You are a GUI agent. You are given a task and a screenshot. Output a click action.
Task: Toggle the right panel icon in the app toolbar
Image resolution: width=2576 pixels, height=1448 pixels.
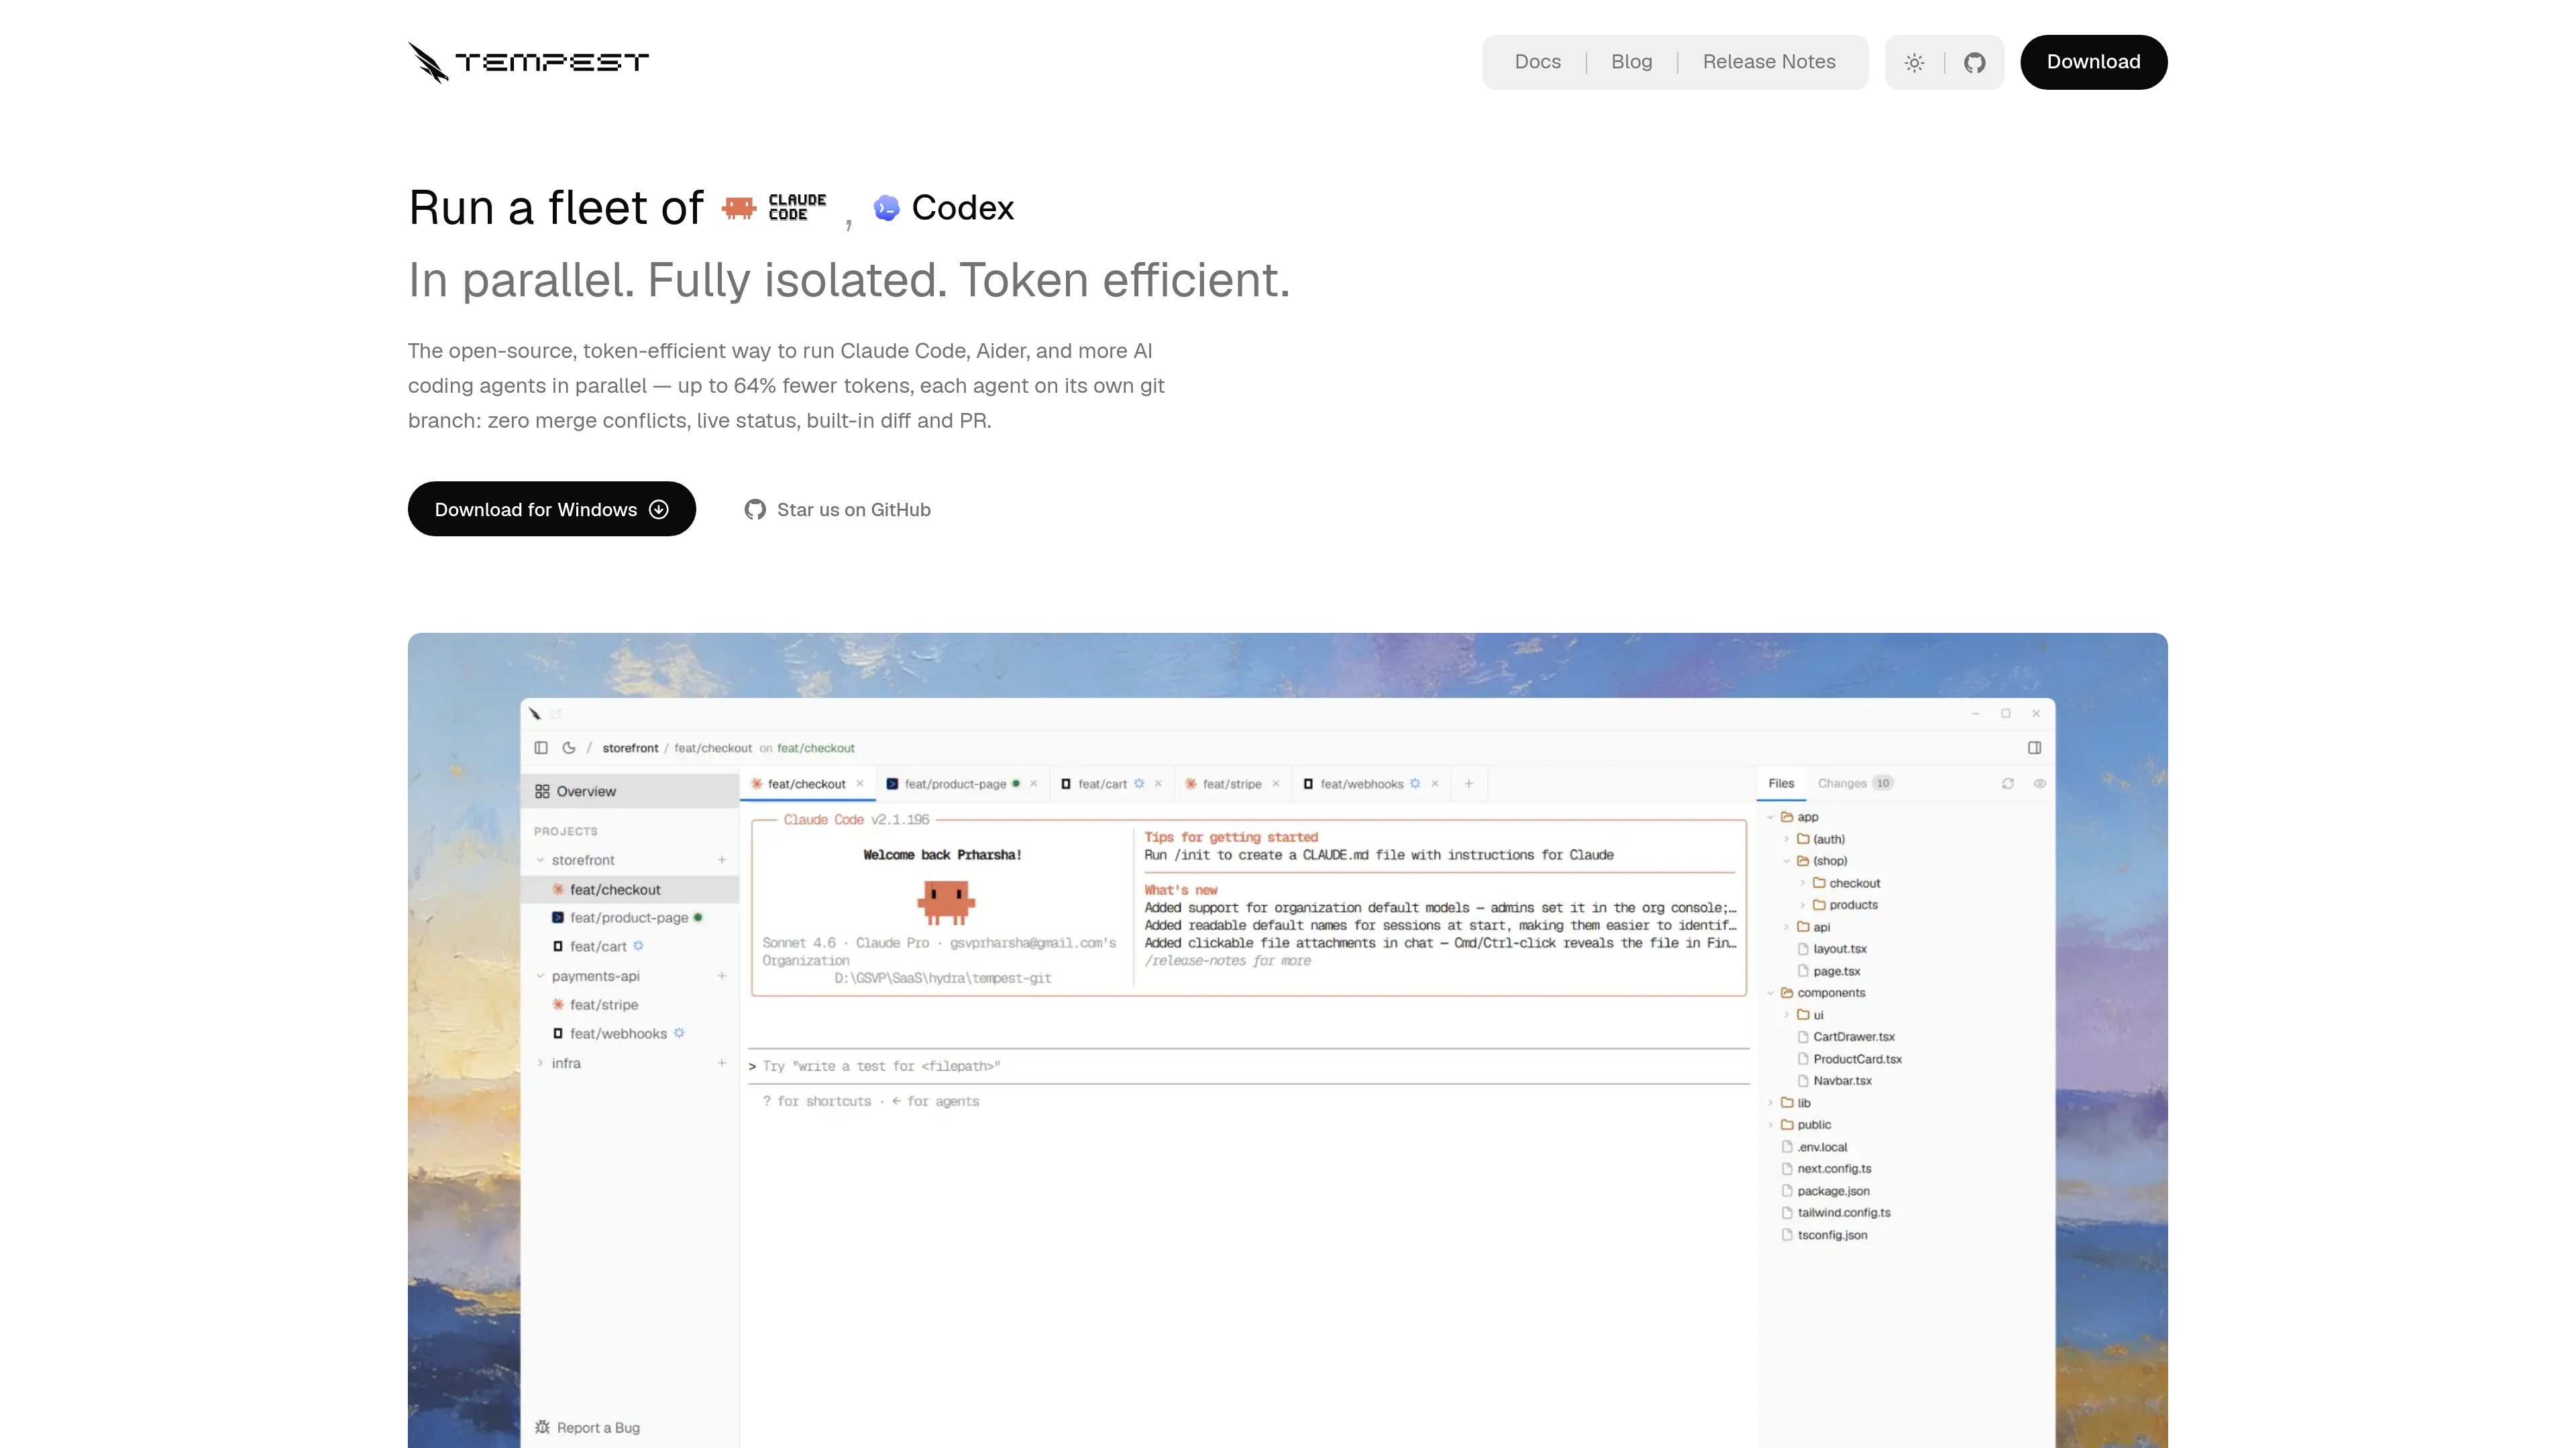2034,747
